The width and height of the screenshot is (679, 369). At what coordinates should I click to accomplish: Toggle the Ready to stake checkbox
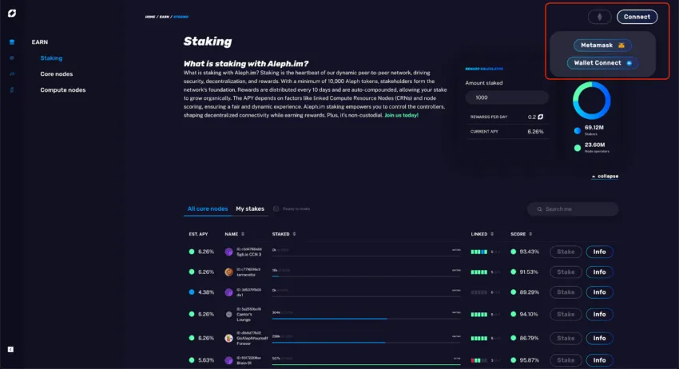pos(276,208)
